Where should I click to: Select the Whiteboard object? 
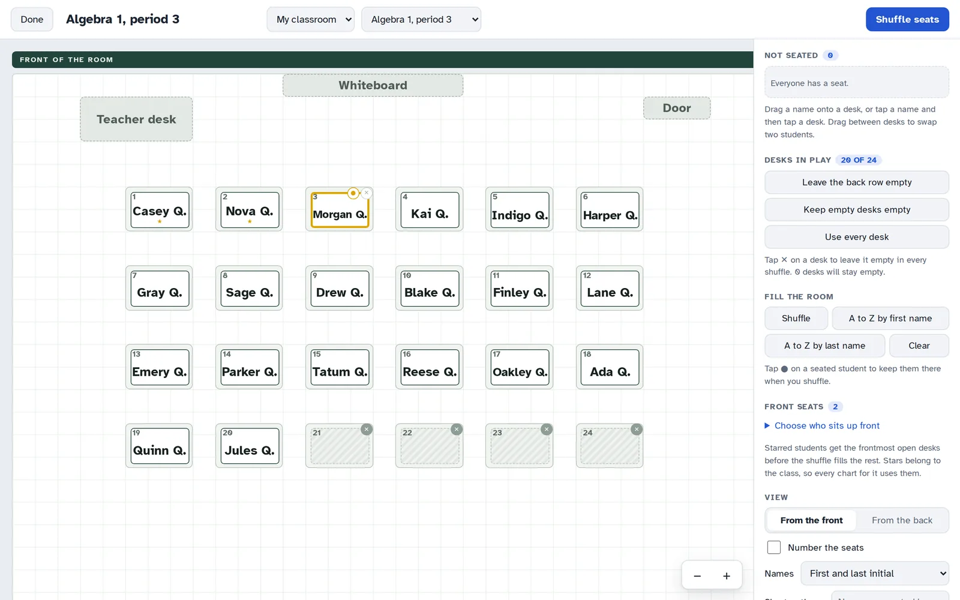point(373,85)
